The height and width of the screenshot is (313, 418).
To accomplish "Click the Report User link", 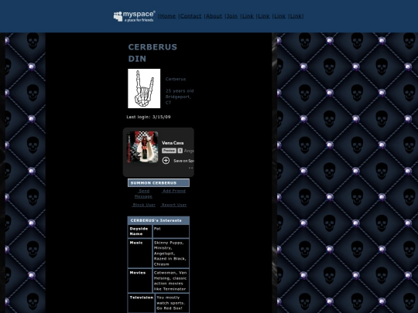I will pyautogui.click(x=174, y=205).
